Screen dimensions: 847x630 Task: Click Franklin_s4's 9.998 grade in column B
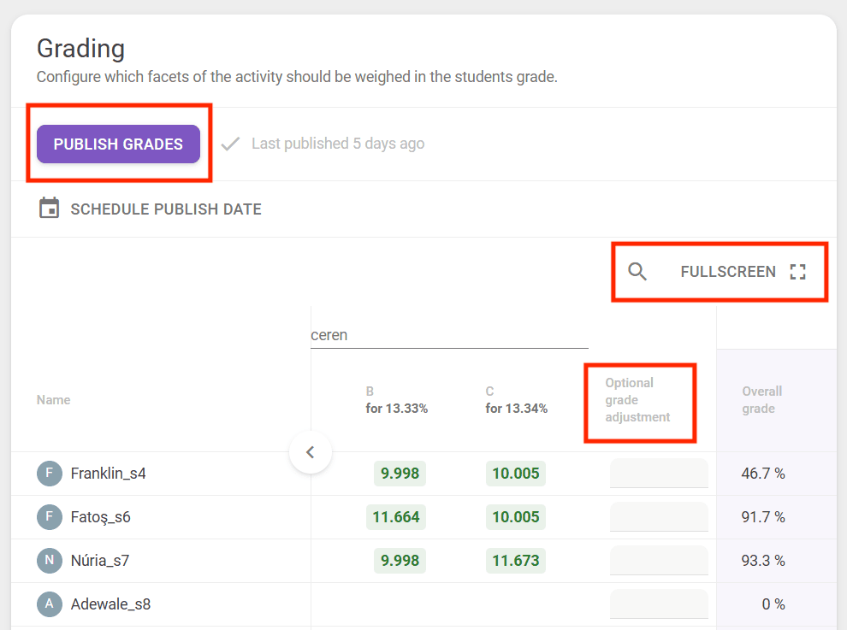(x=400, y=474)
